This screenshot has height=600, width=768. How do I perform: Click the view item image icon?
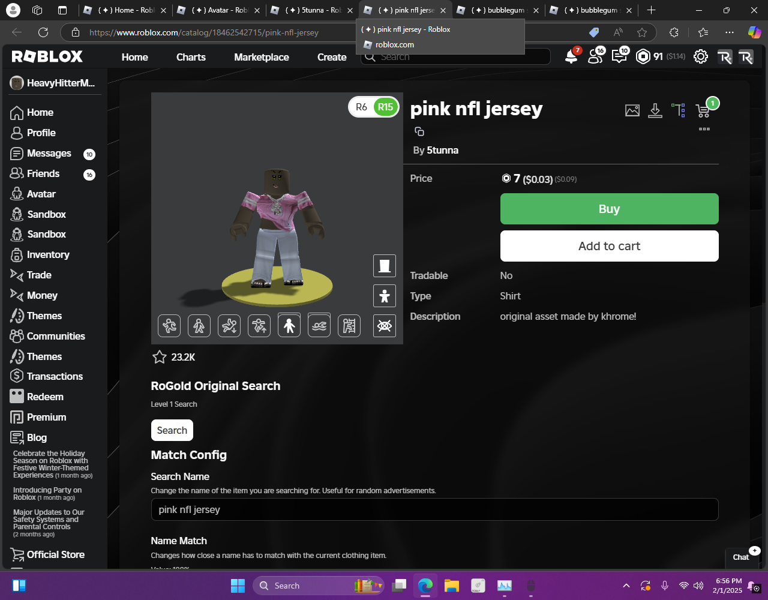tap(632, 110)
